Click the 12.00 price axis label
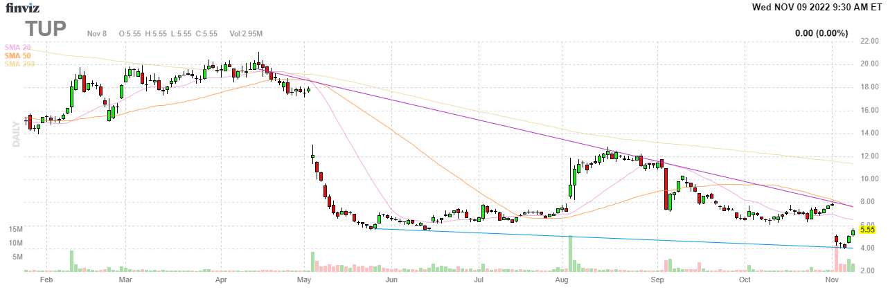 pos(869,156)
